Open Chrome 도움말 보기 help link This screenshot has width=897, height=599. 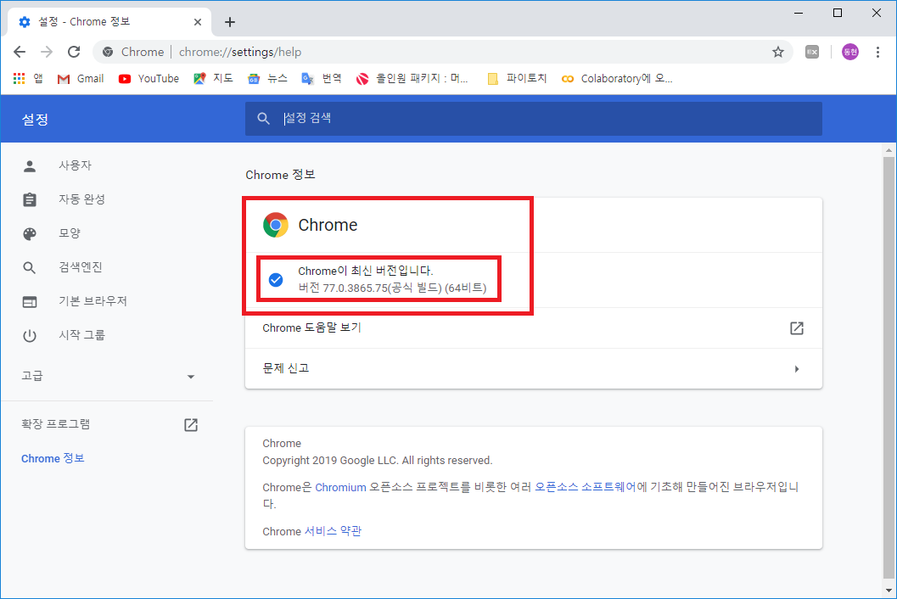(534, 327)
